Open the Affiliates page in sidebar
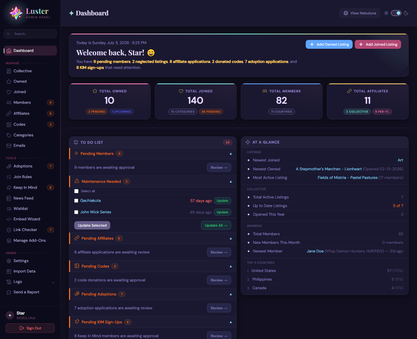The width and height of the screenshot is (417, 339). tap(30, 113)
